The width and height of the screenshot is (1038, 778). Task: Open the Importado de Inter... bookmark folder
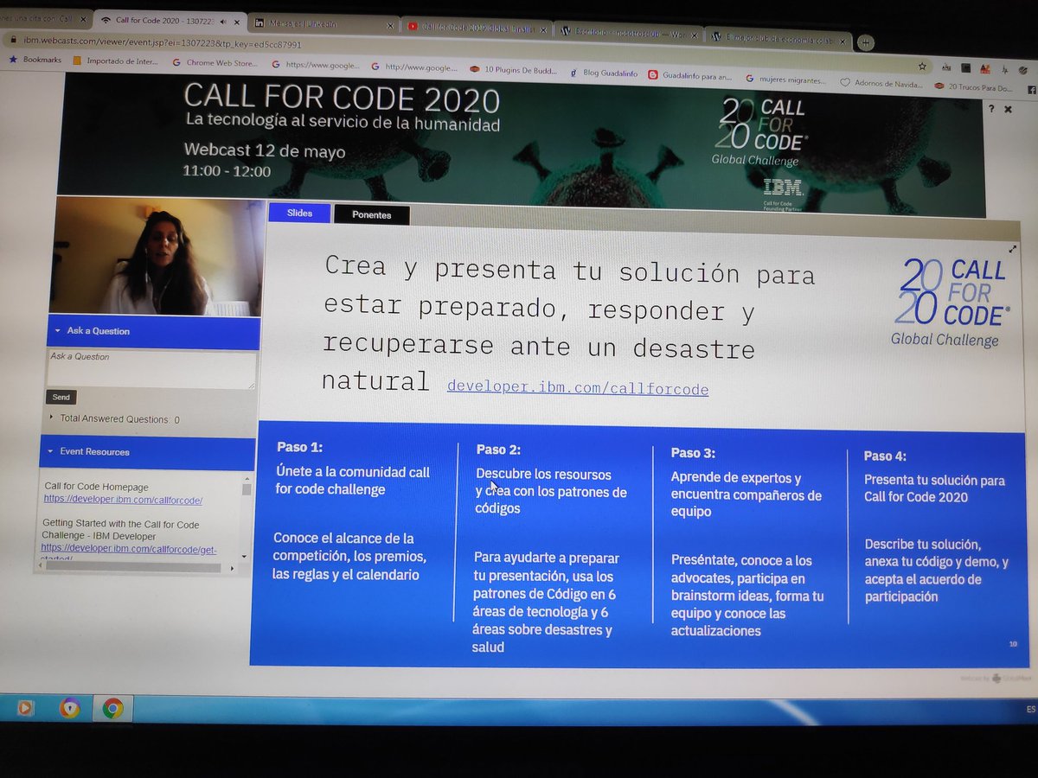coord(116,61)
